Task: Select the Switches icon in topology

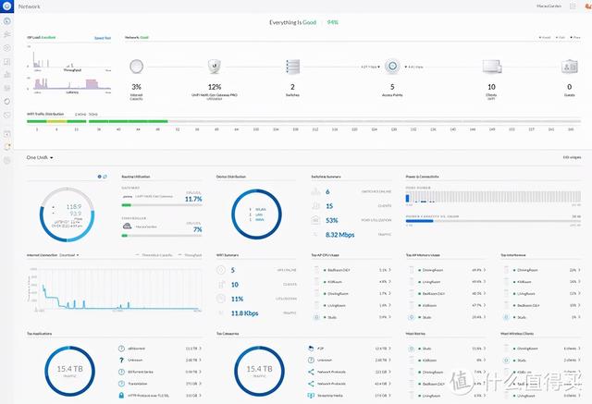Action: (293, 66)
